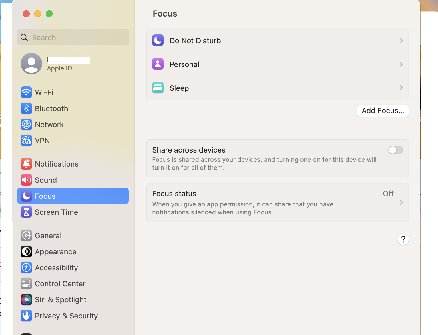Image resolution: width=438 pixels, height=335 pixels.
Task: Click the VPN icon in sidebar
Action: tap(26, 140)
